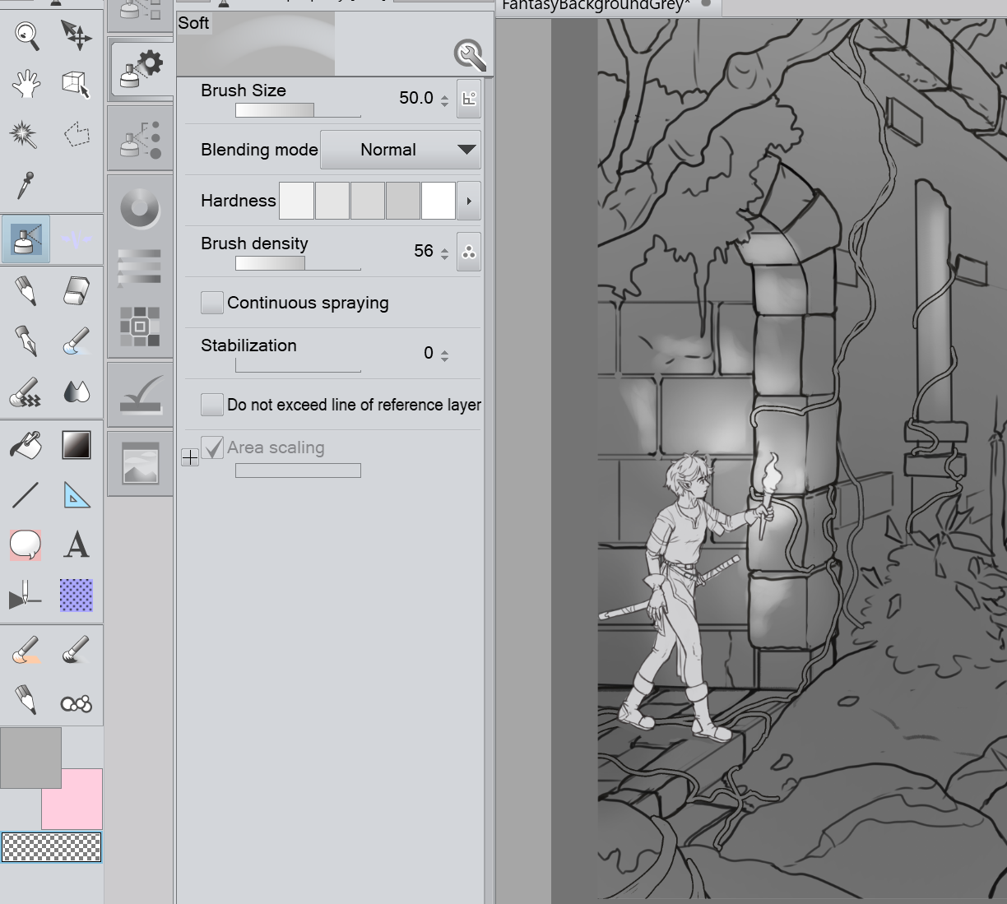Viewport: 1007px width, 904px height.
Task: Select the Zoom magnifier tool
Action: [x=26, y=35]
